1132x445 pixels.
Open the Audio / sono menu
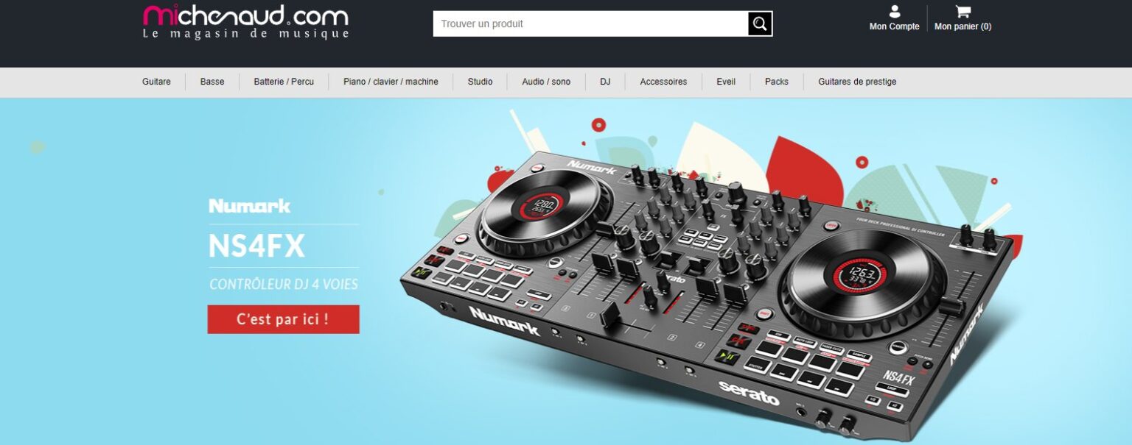[x=546, y=82]
